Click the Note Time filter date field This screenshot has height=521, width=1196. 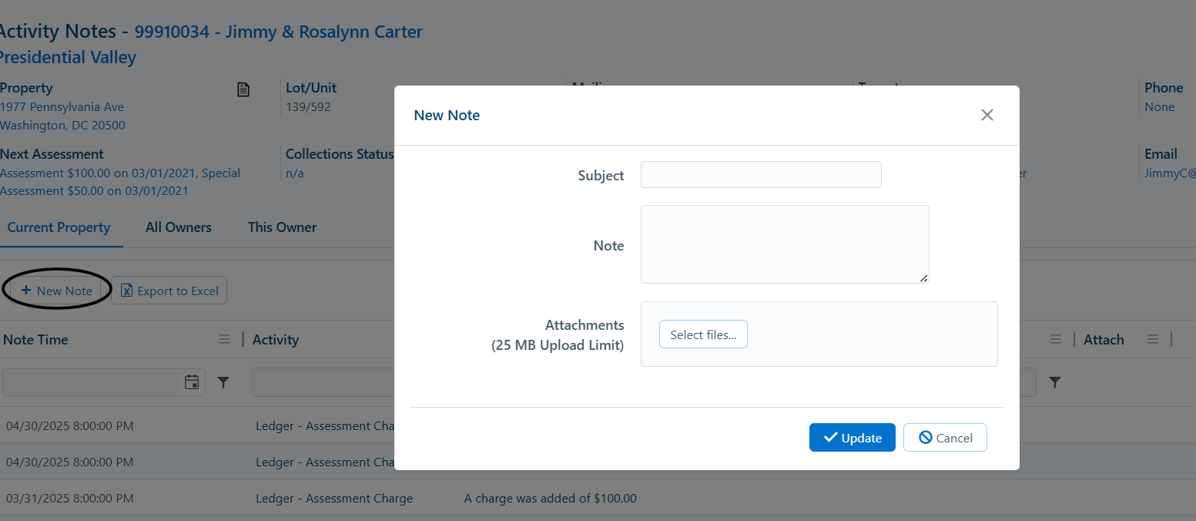click(92, 382)
